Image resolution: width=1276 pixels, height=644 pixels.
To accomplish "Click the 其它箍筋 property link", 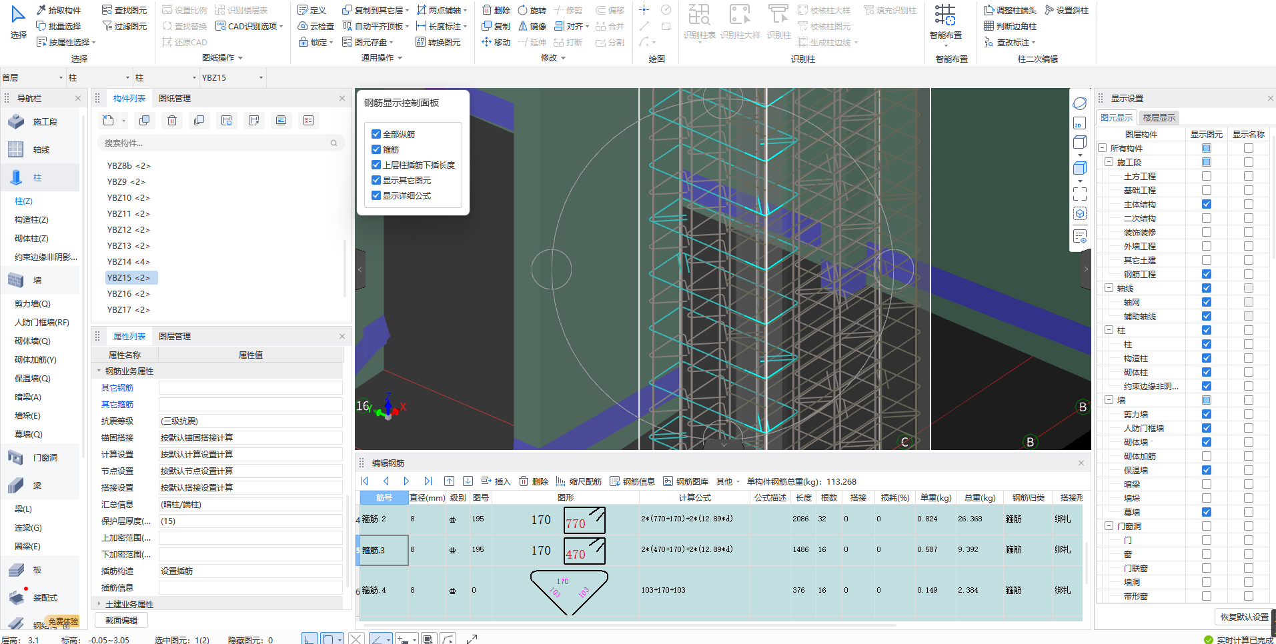I will click(x=117, y=405).
